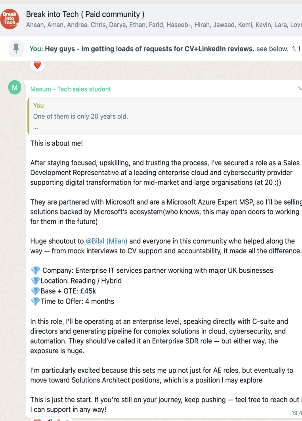Click the diamond emoji next to Company
The width and height of the screenshot is (302, 421).
pos(35,270)
